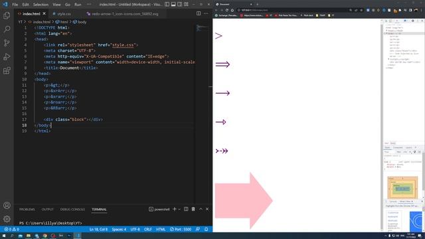
Task: Switch to the redo-arrow svg tab
Action: [x=125, y=14]
